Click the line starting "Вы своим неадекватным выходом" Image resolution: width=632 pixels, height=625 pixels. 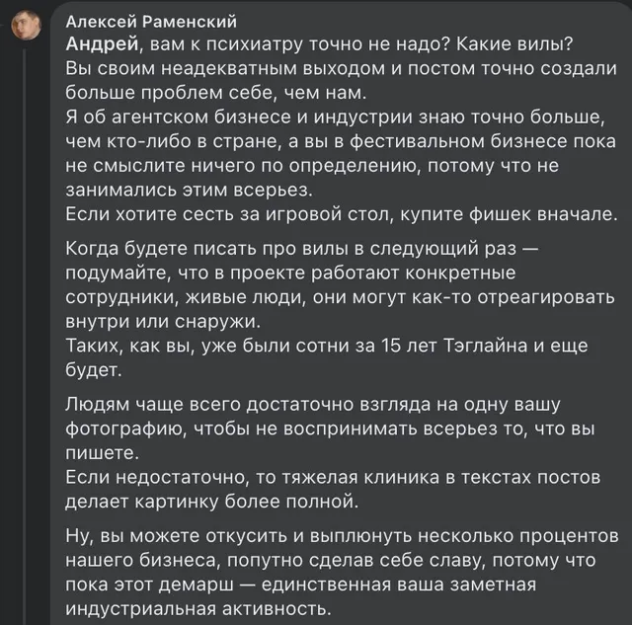point(341,68)
